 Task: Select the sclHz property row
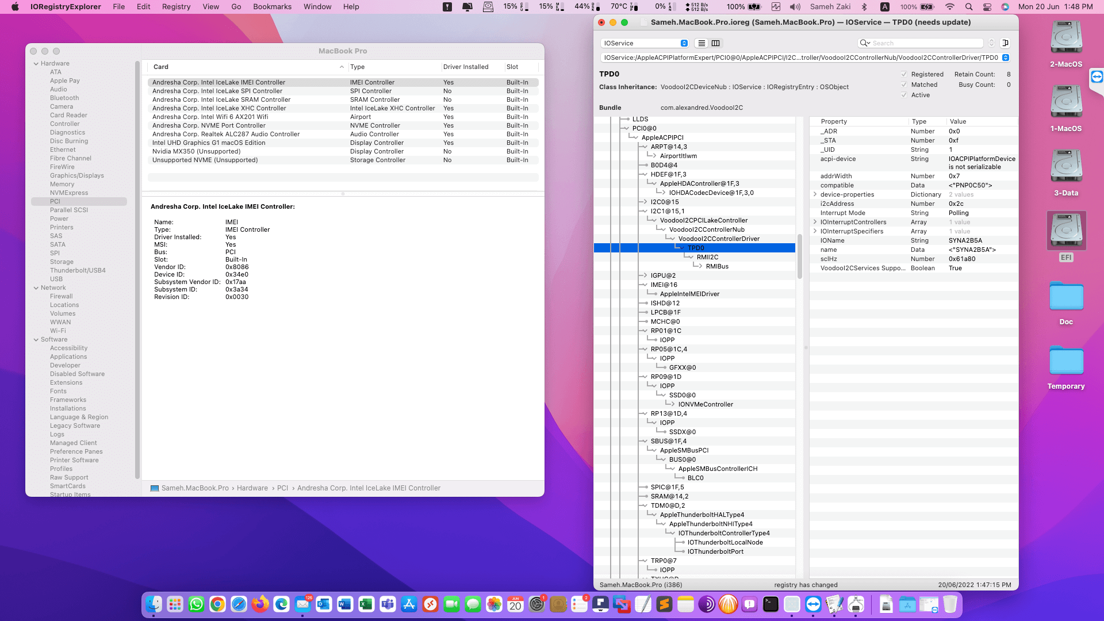[x=913, y=259]
